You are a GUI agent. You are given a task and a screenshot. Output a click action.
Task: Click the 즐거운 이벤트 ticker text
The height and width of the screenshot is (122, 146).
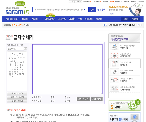[x=18, y=25]
